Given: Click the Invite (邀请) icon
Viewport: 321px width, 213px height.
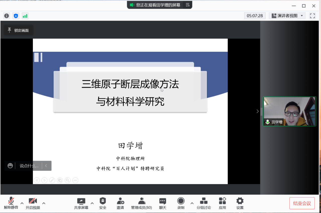Looking at the screenshot, I should pyautogui.click(x=120, y=203).
